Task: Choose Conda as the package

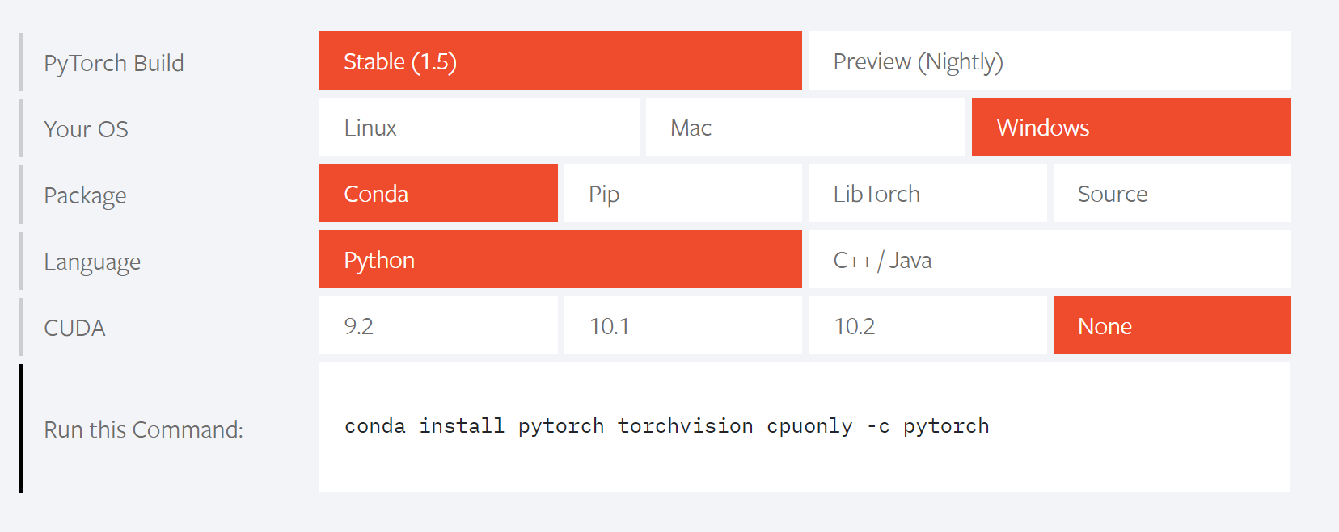Action: pos(438,194)
